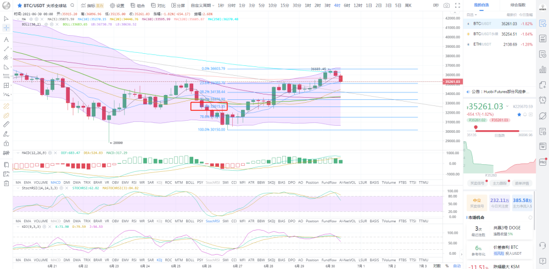Remove the MA indicator with X

pyautogui.click(x=41, y=19)
